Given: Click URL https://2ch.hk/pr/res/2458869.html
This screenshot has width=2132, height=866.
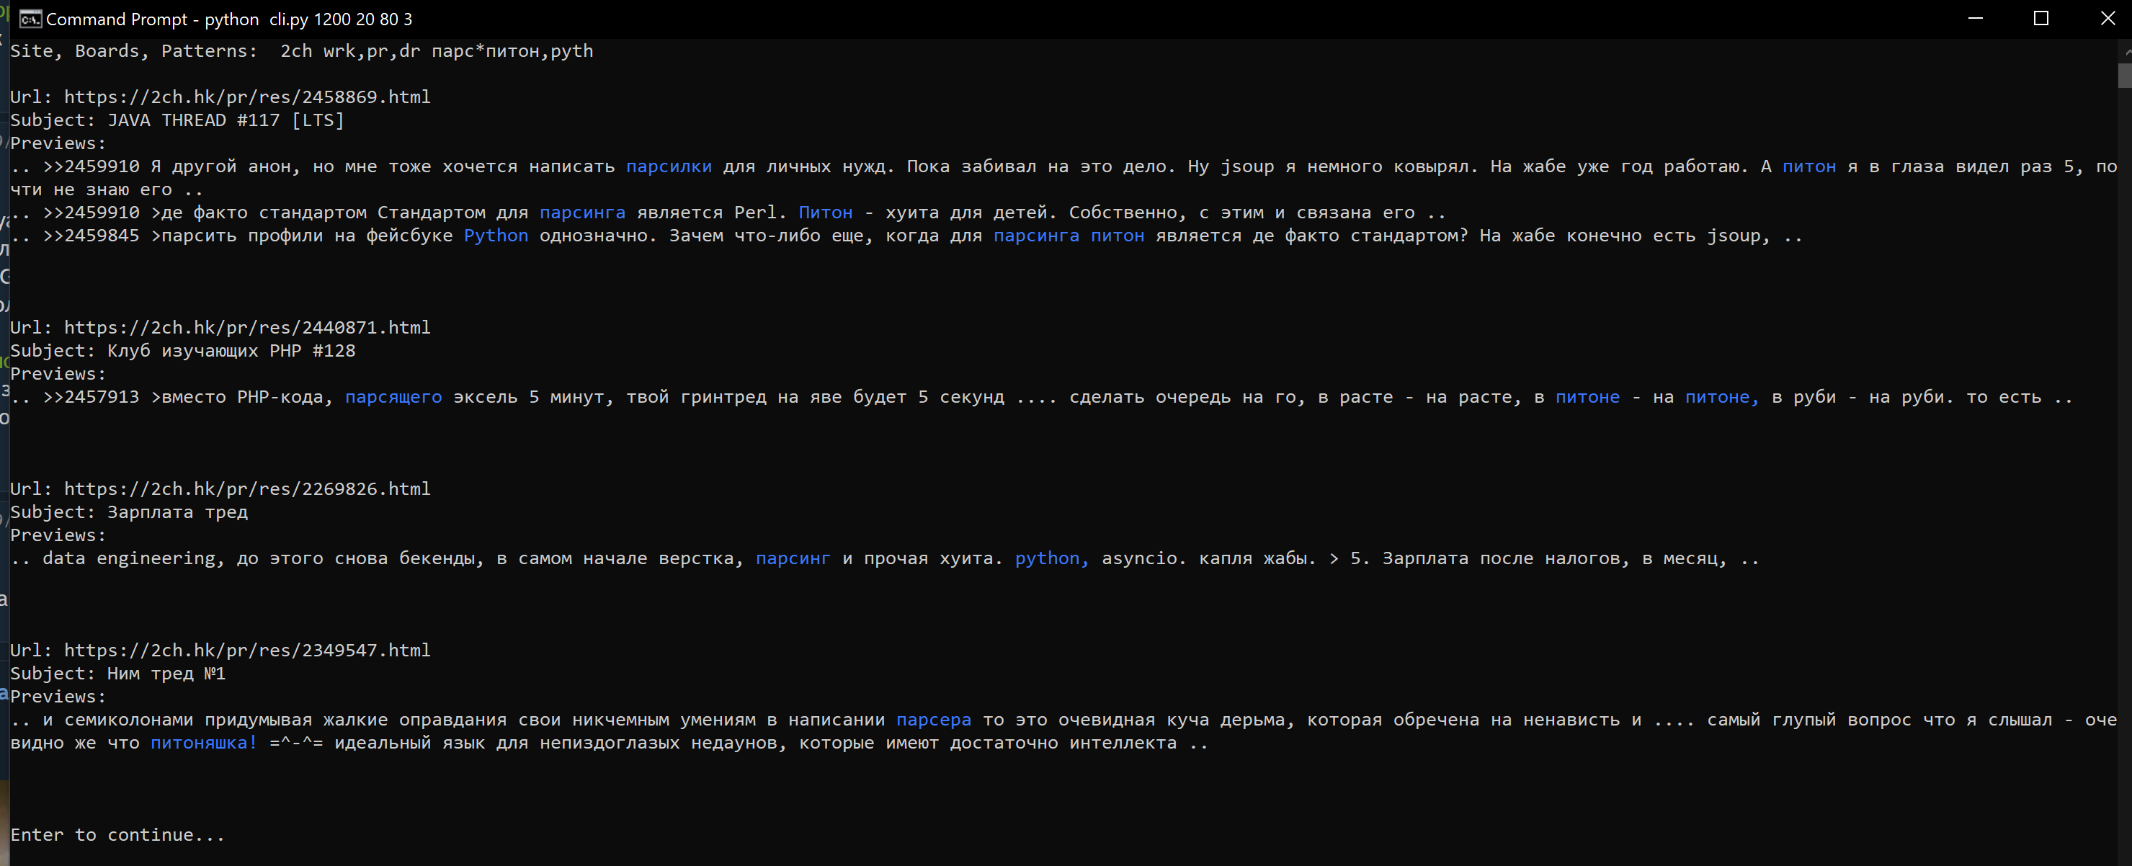Looking at the screenshot, I should click(247, 97).
